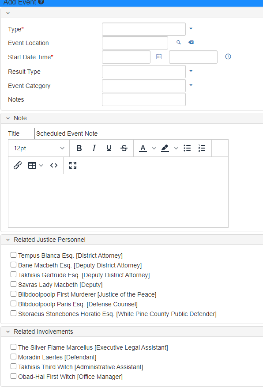Toggle italic formatting

click(x=94, y=148)
